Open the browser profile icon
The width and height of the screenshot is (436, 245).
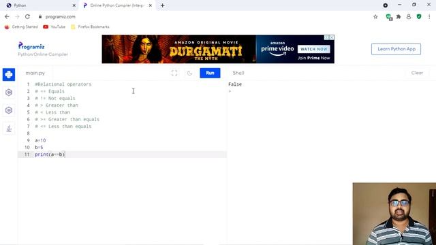click(x=409, y=16)
